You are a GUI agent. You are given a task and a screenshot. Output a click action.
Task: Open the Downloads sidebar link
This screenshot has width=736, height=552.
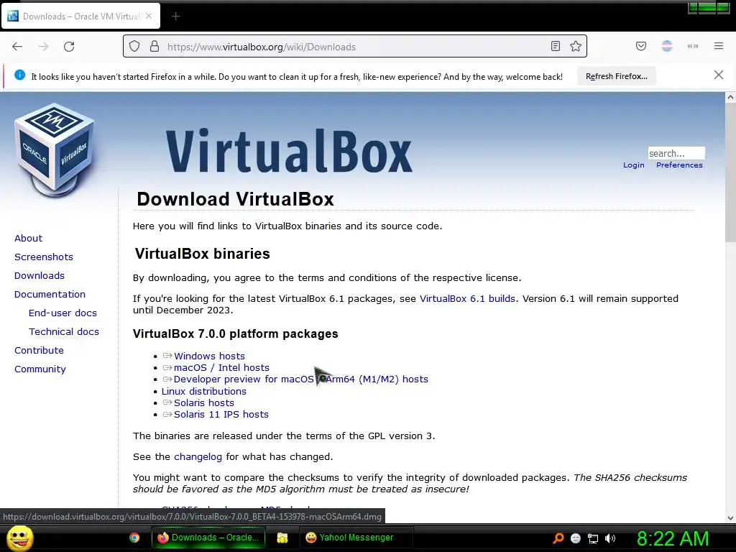(40, 276)
